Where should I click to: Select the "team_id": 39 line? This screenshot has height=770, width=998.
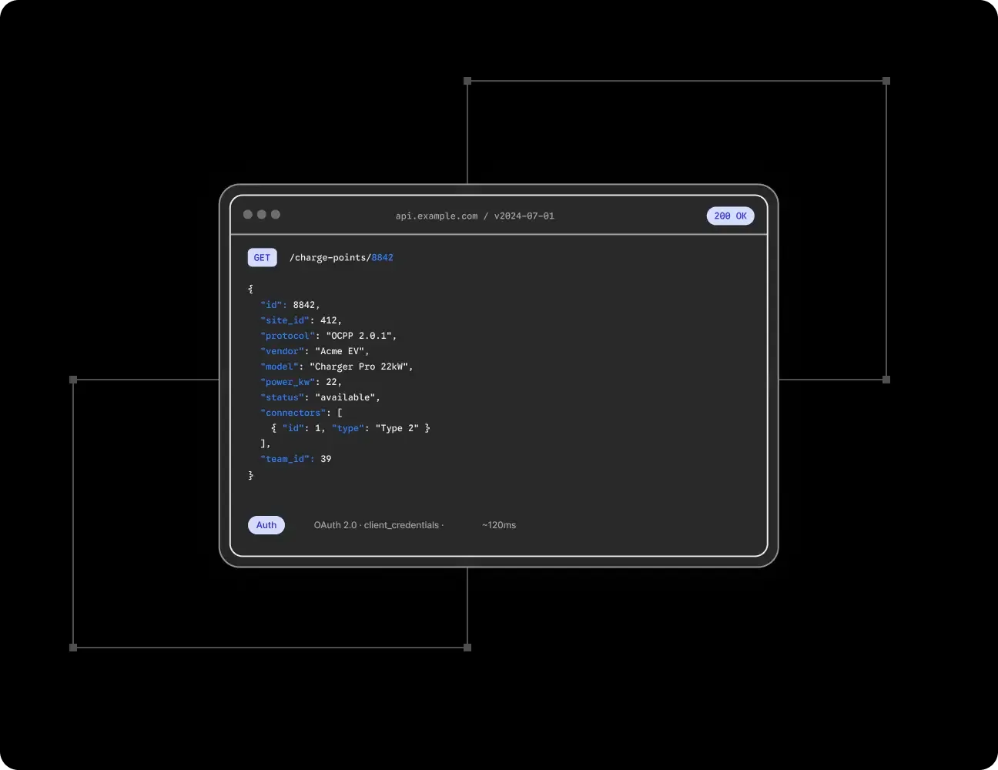296,459
